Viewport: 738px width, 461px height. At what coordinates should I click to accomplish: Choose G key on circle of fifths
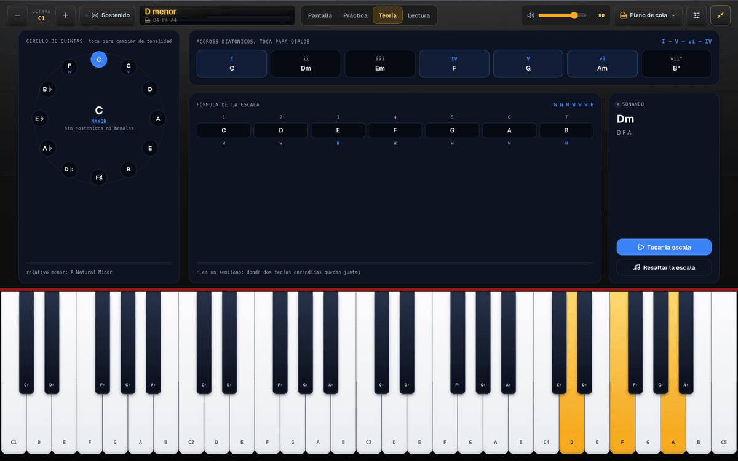(129, 68)
